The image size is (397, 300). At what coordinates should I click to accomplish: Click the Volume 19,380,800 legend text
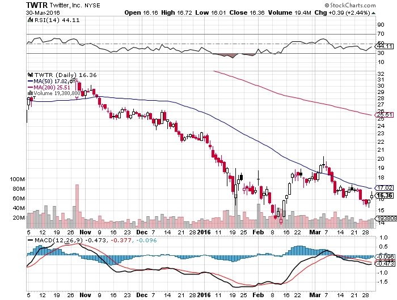pos(57,93)
